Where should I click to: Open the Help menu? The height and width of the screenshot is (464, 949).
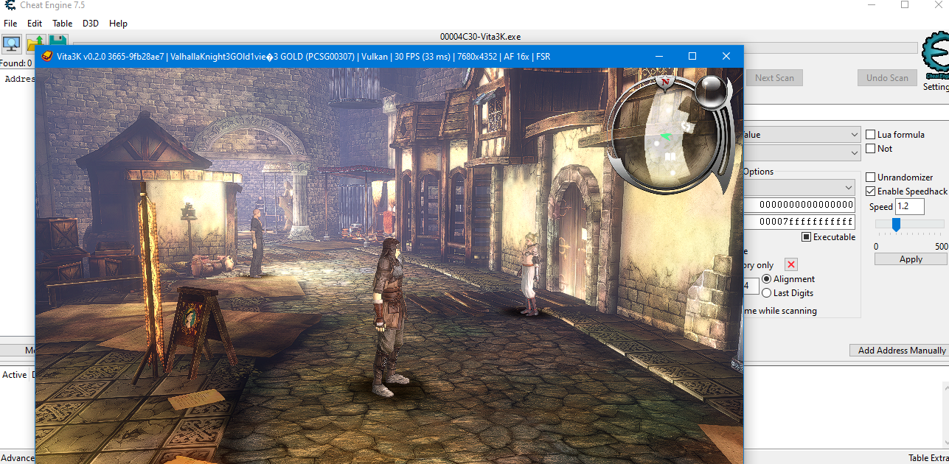click(x=118, y=24)
